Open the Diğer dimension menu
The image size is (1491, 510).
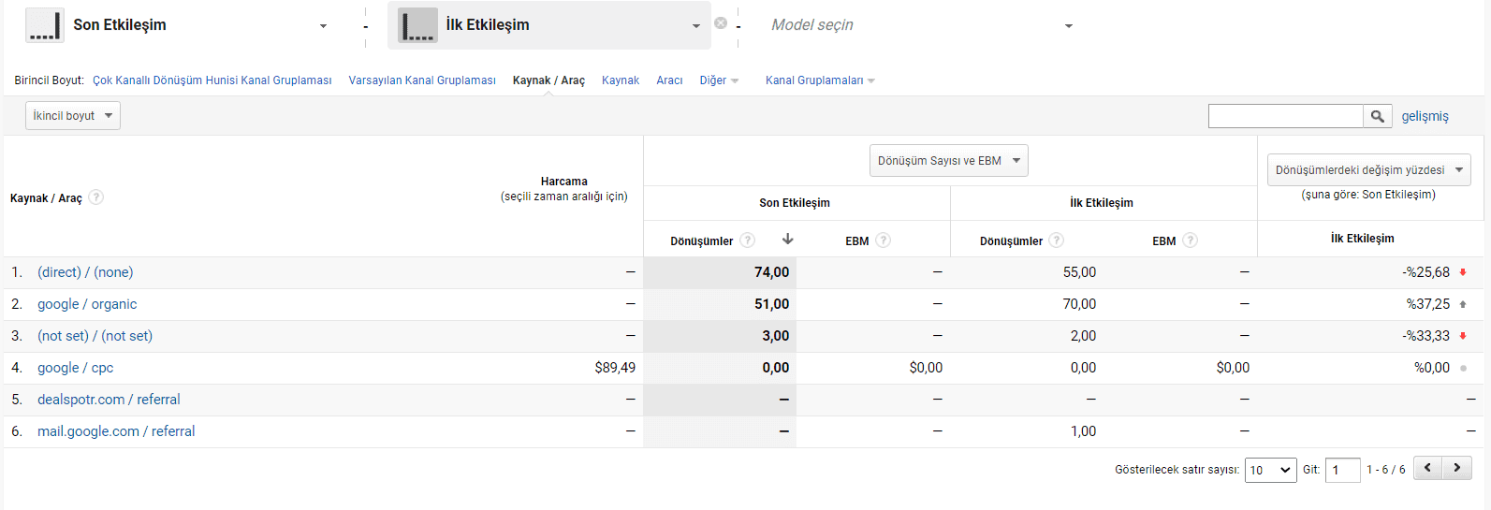click(x=718, y=80)
